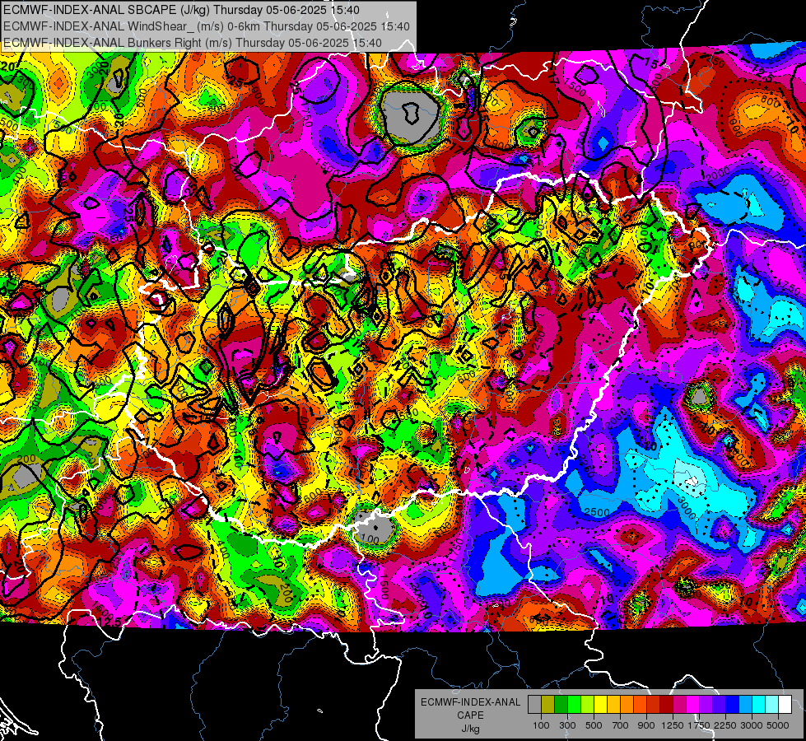The height and width of the screenshot is (741, 806).
Task: Select the cyan legend swatch
Action: pos(759,705)
